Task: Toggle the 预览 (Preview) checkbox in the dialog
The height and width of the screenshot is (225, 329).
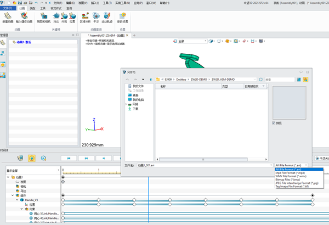Action: coord(274,123)
